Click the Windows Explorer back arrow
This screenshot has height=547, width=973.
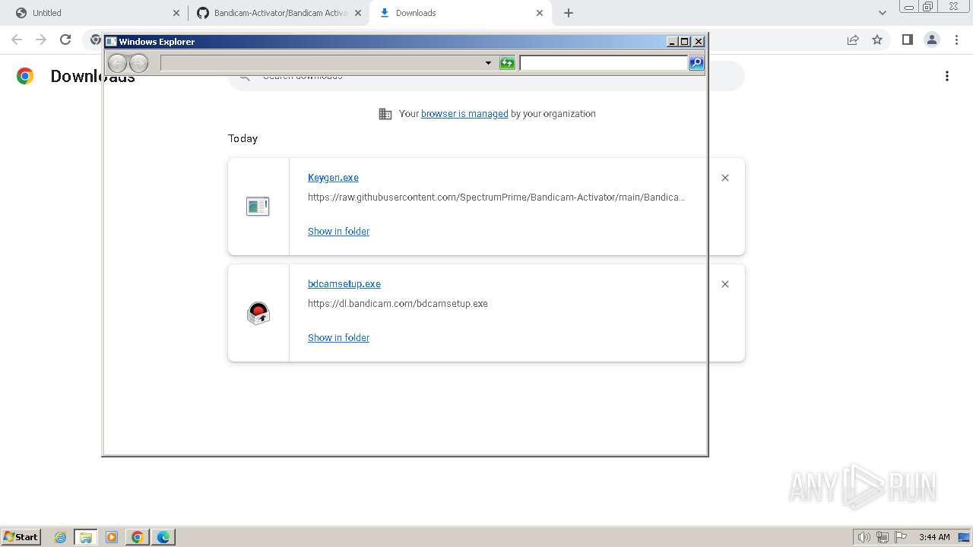point(117,63)
